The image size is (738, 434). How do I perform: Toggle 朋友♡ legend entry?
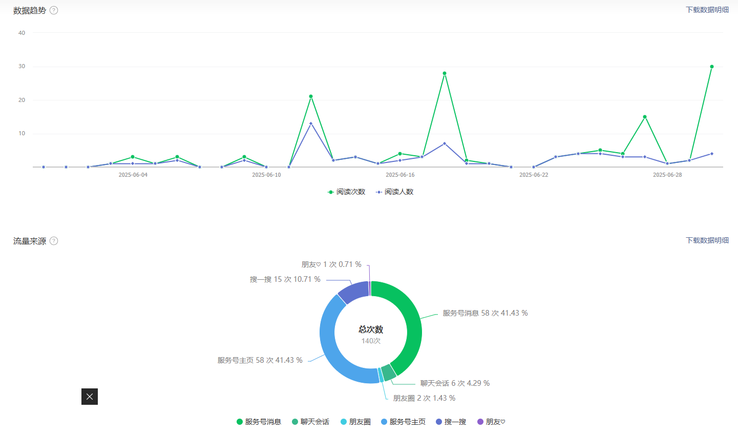pos(491,422)
